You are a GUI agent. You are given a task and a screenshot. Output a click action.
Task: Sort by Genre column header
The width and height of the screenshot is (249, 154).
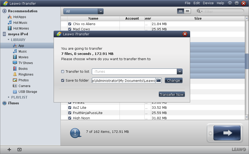tap(148, 18)
